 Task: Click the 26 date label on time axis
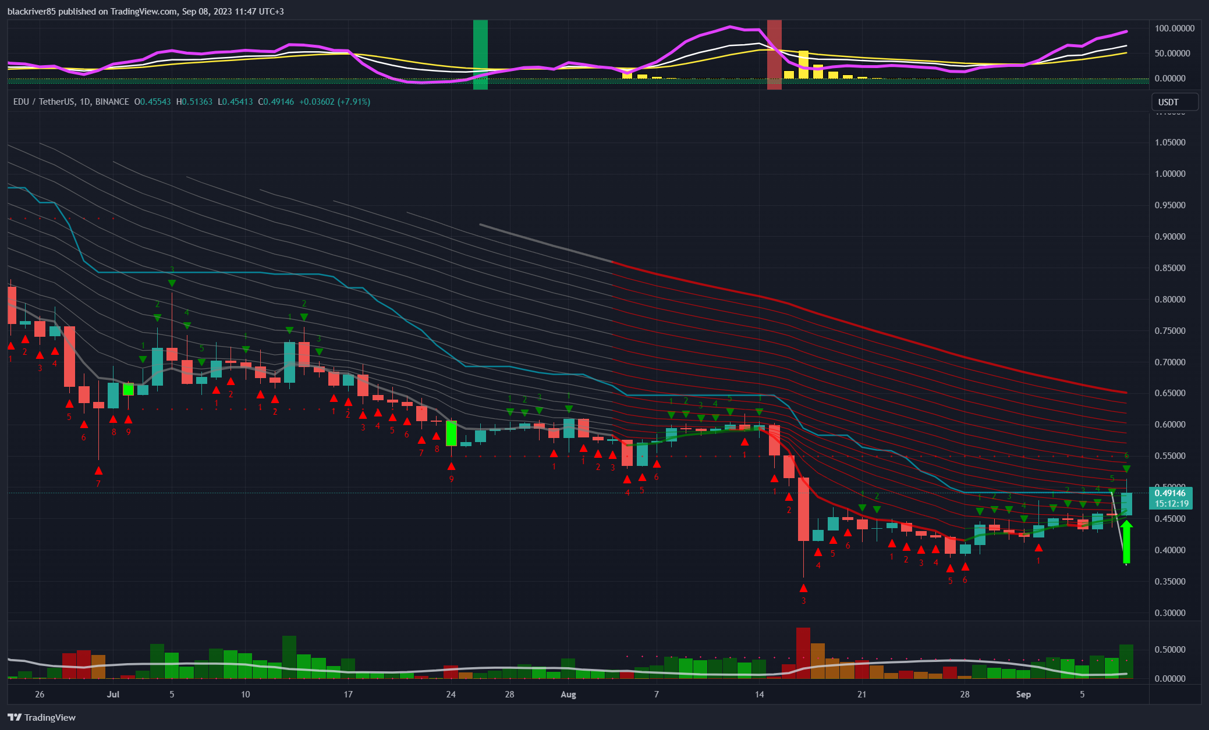tap(40, 695)
